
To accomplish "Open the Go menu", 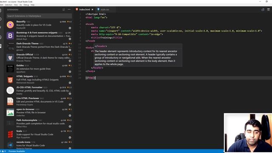I will click(21, 5).
